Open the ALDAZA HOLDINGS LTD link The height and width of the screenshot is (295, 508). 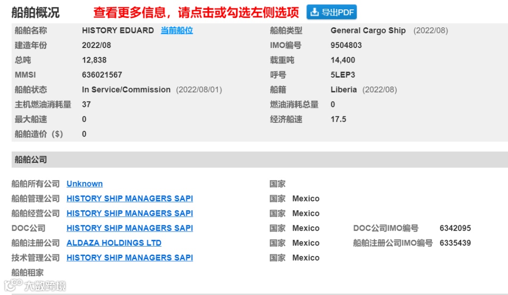tap(114, 243)
